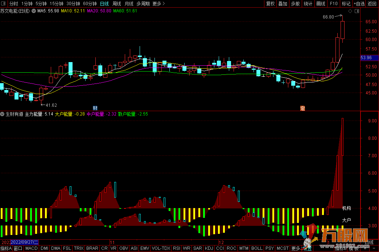Select the BOLL indicator tab
The width and height of the screenshot is (379, 252).
(x=257, y=248)
